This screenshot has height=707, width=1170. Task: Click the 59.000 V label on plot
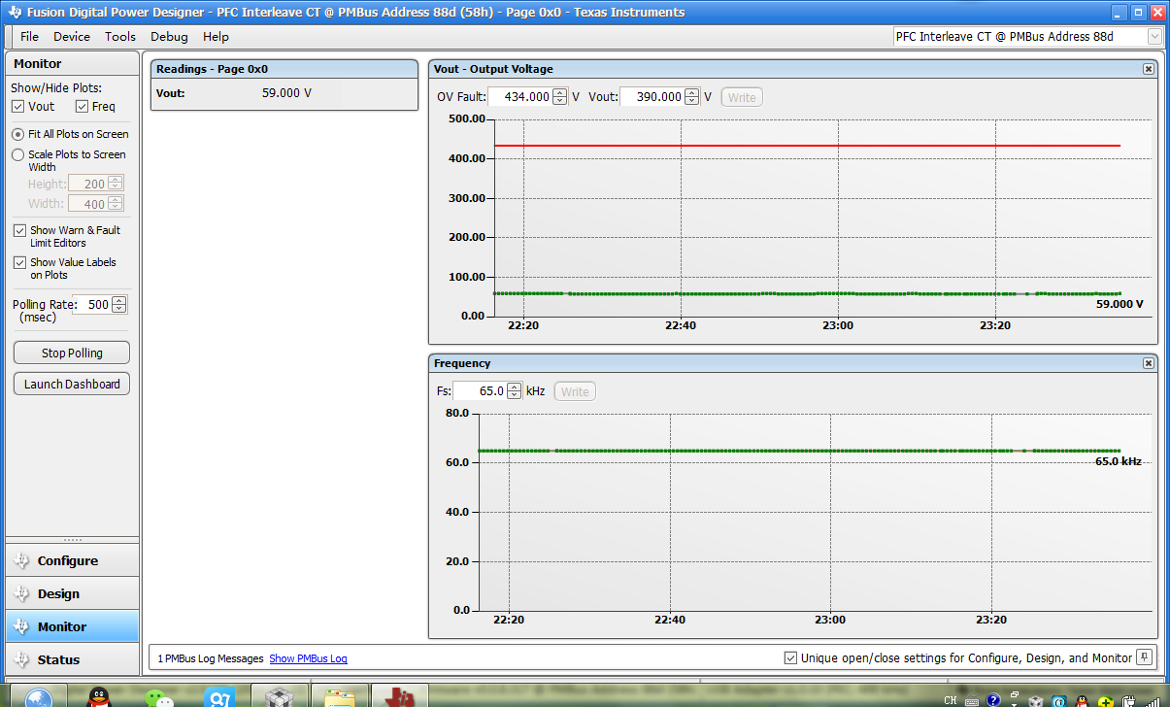[1120, 304]
